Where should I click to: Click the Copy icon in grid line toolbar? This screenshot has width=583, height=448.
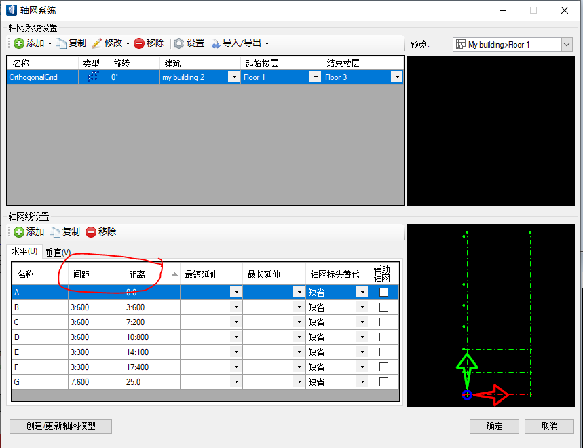click(x=55, y=232)
